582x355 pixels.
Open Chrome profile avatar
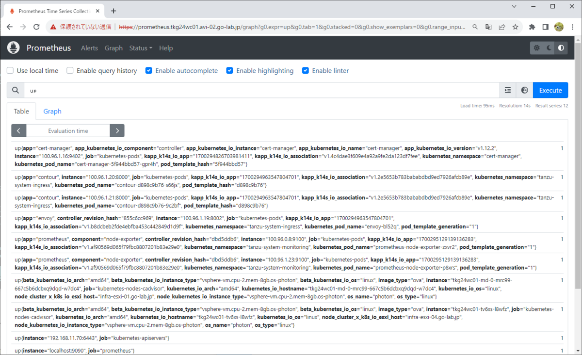559,27
